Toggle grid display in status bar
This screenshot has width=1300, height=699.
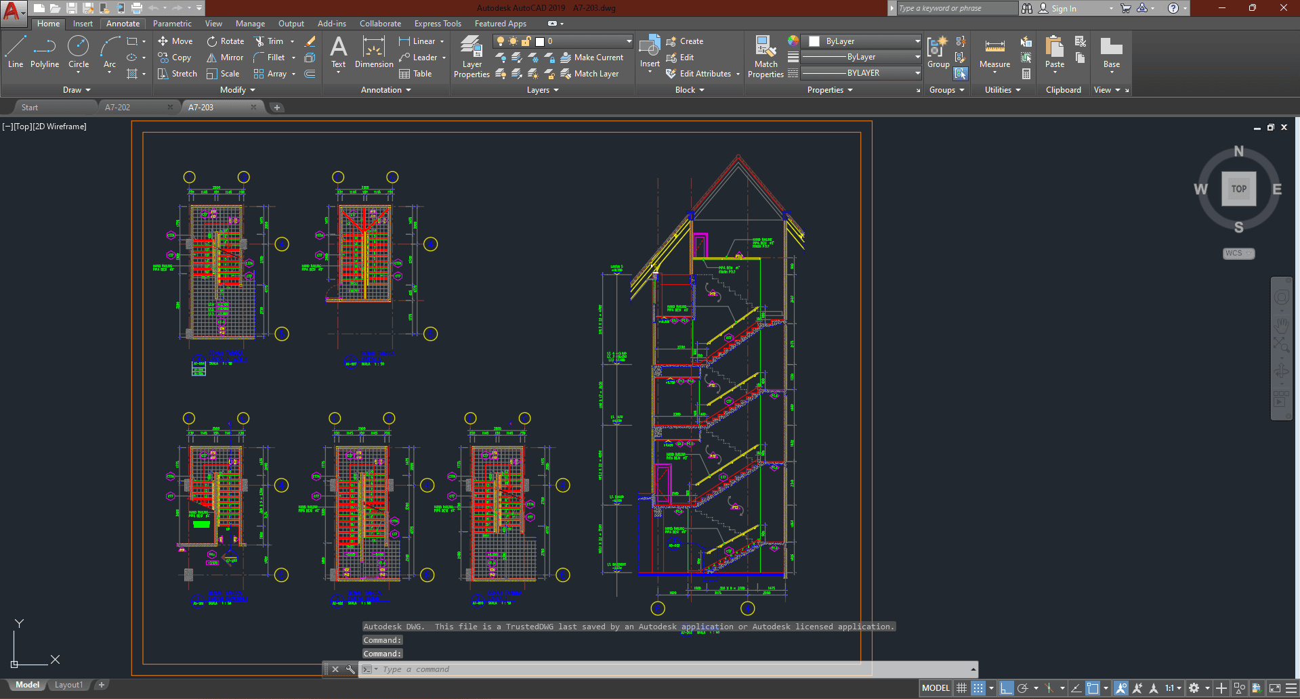[x=961, y=688]
